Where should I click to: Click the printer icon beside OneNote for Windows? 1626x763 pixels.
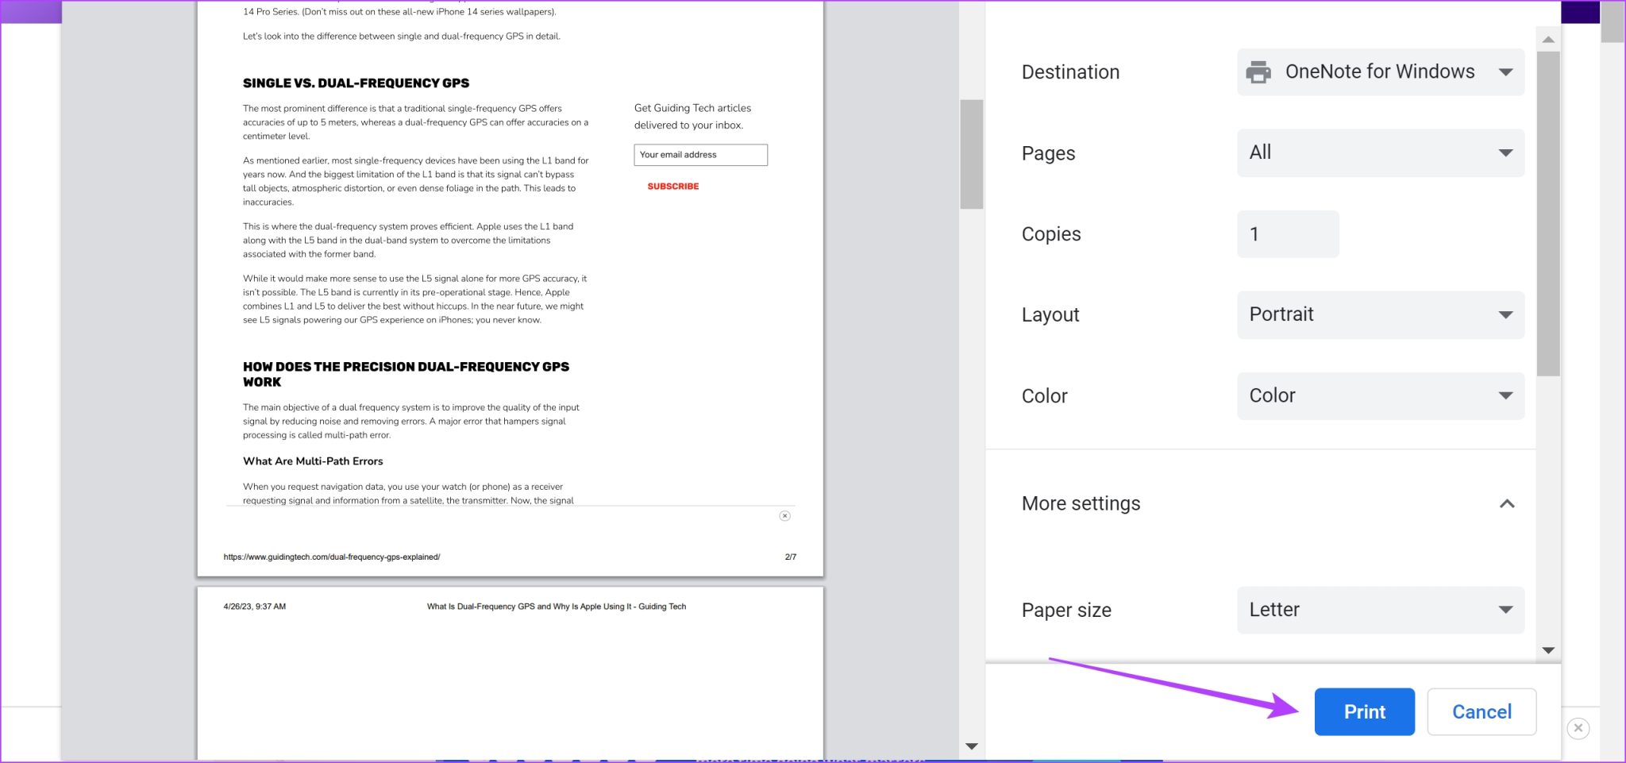coord(1258,71)
